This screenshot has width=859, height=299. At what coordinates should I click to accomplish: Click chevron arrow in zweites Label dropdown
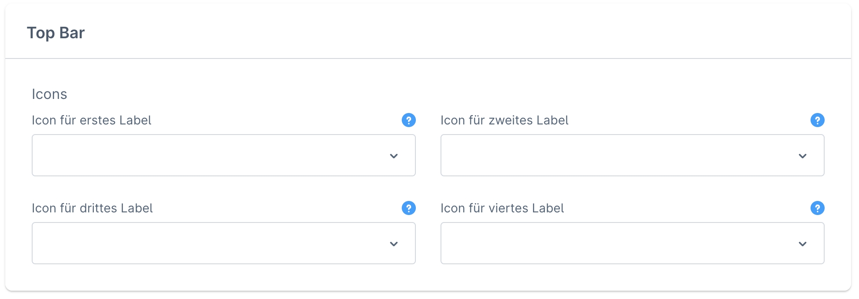coord(803,156)
